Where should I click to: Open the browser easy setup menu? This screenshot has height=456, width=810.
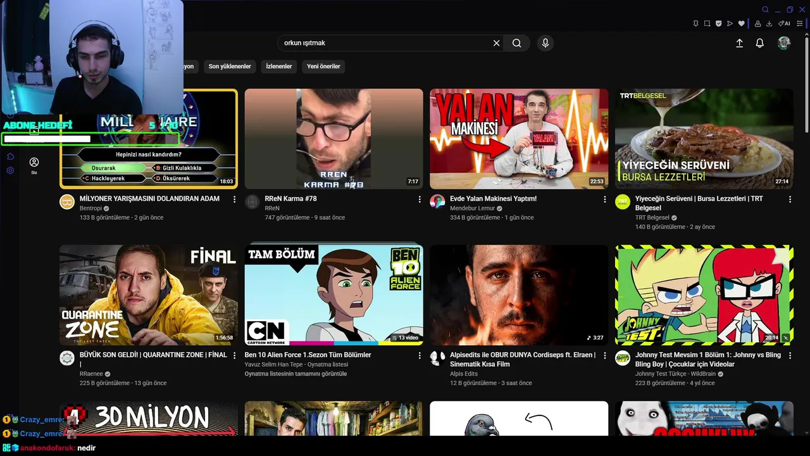(x=801, y=23)
